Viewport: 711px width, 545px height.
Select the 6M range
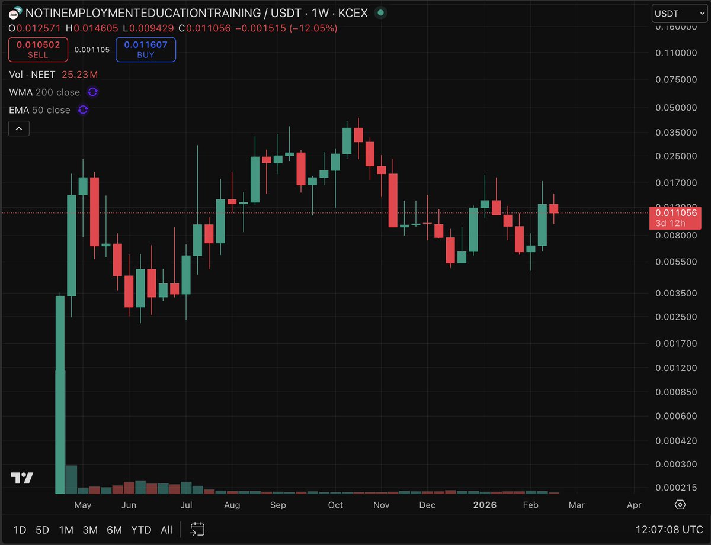point(114,530)
